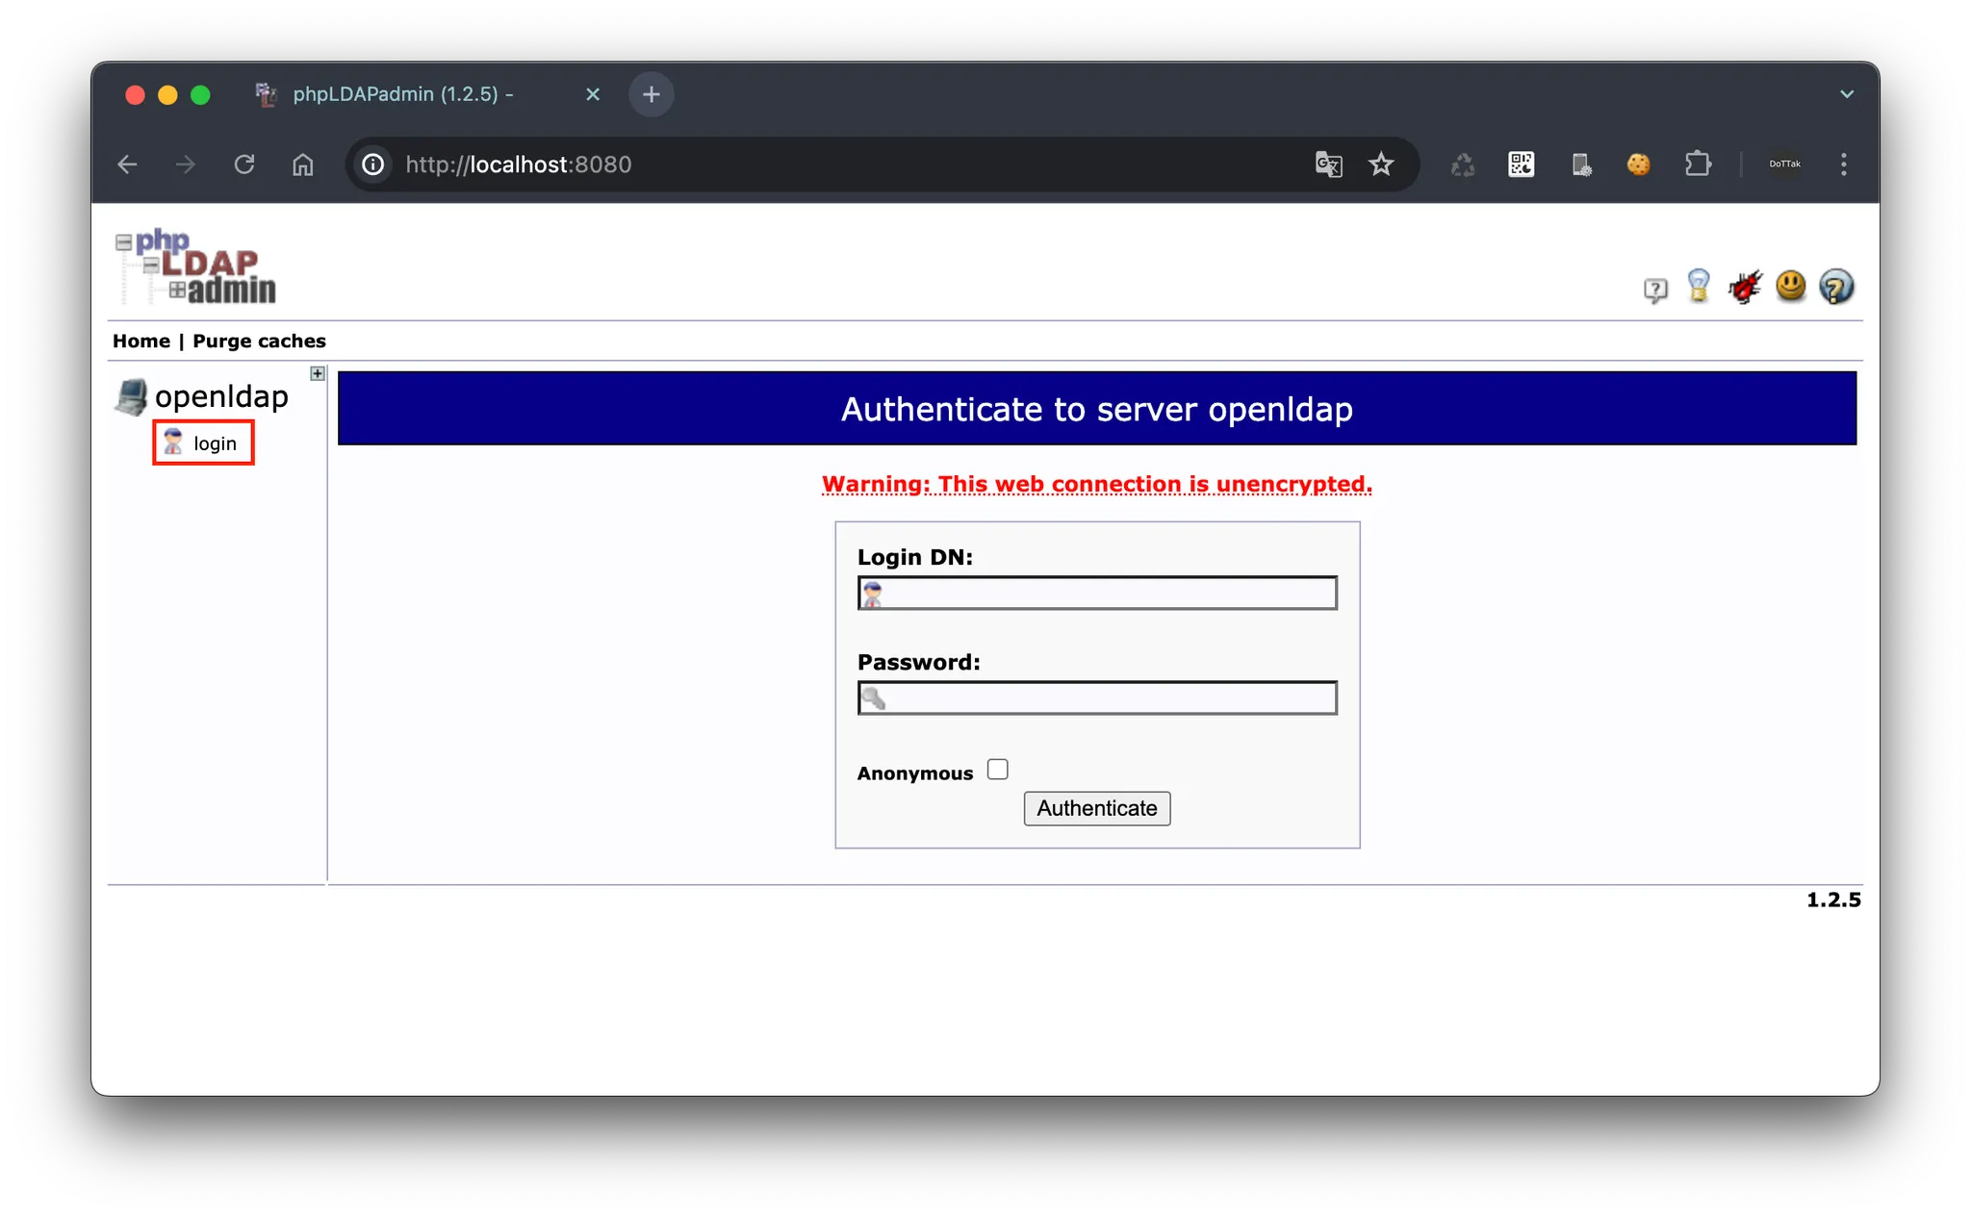Click the Home menu link
This screenshot has height=1216, width=1971.
(x=141, y=341)
